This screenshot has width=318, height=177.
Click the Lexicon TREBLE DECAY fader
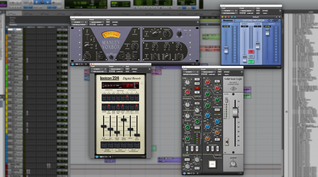(x=124, y=120)
